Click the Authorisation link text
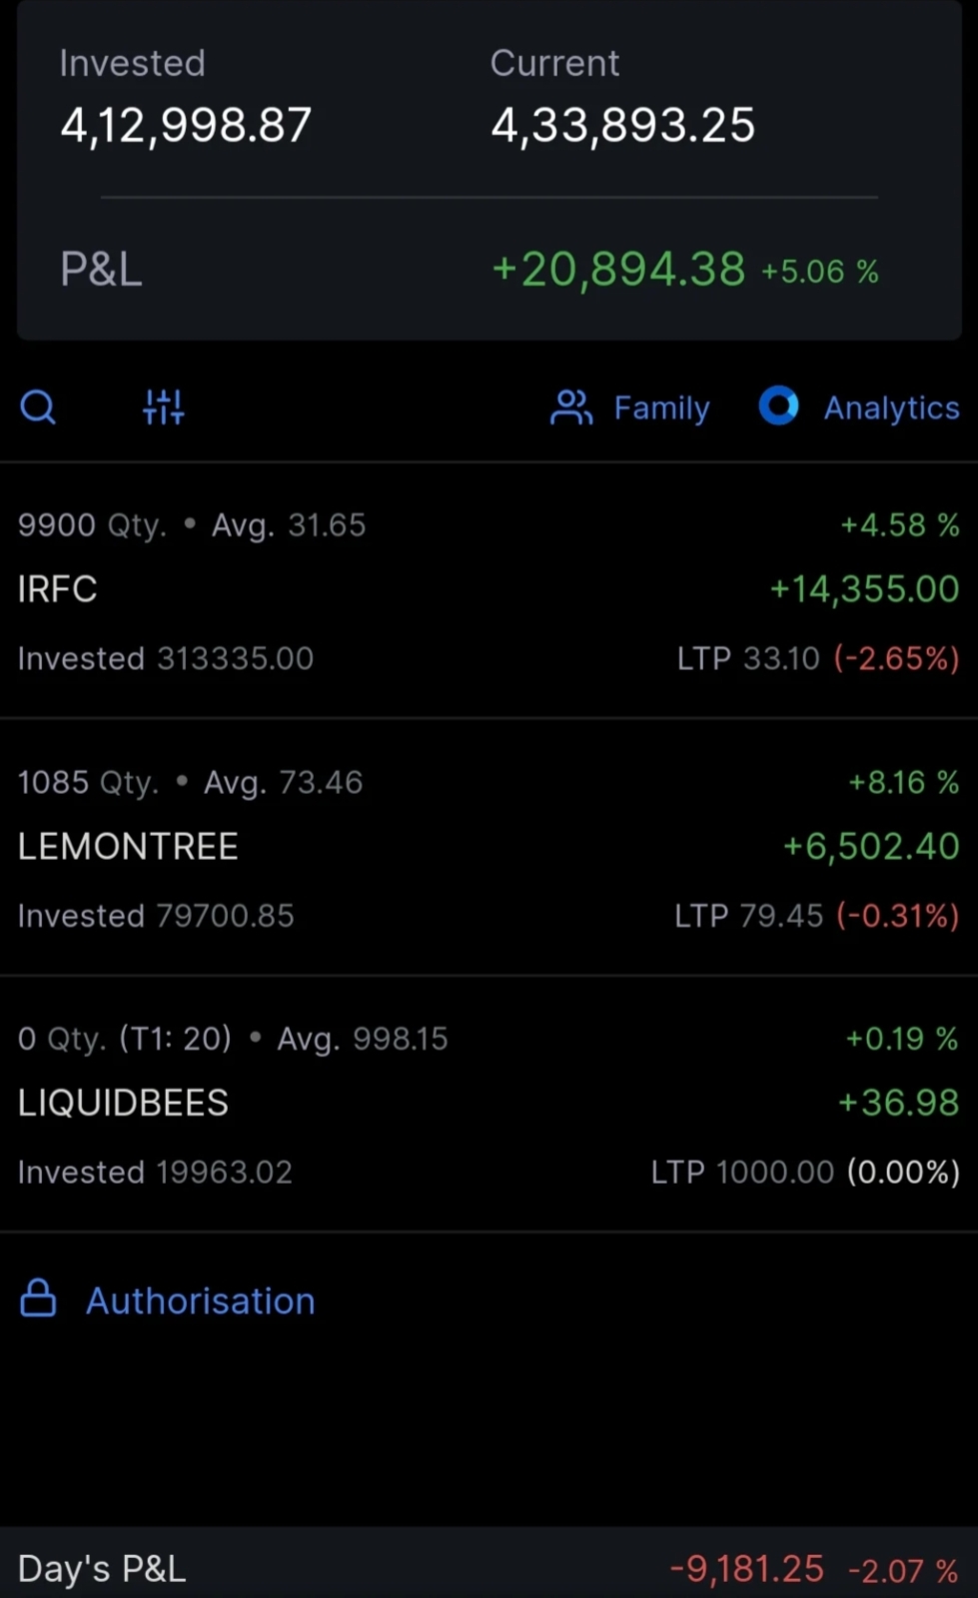The image size is (978, 1598). click(200, 1300)
